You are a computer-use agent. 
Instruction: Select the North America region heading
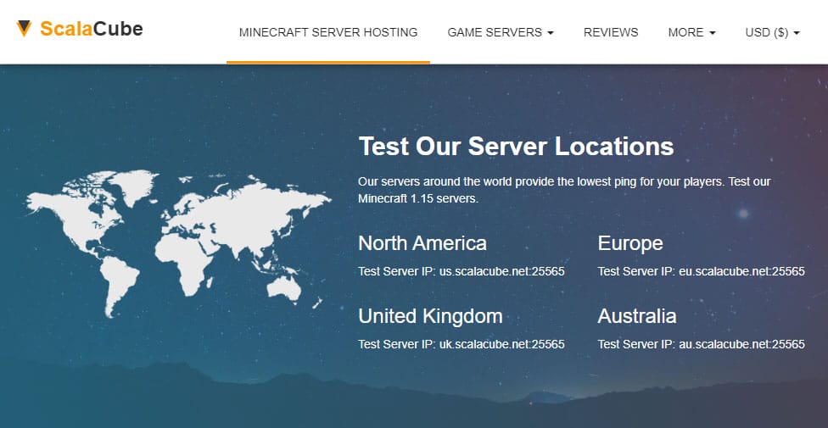coord(422,244)
